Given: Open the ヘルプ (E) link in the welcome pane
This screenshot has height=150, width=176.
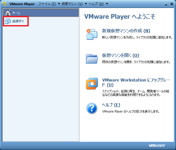Looking at the screenshot, I should click(111, 105).
